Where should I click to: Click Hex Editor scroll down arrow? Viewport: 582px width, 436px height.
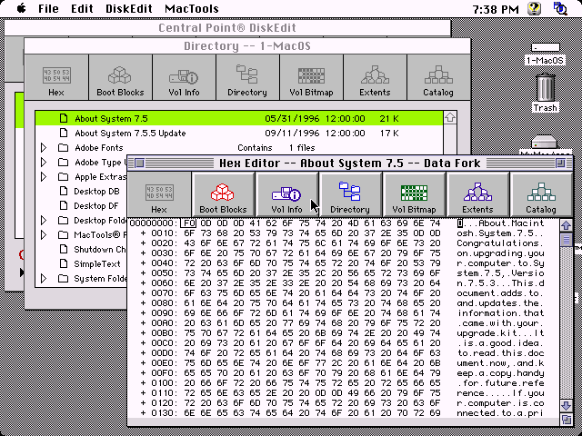coord(566,405)
